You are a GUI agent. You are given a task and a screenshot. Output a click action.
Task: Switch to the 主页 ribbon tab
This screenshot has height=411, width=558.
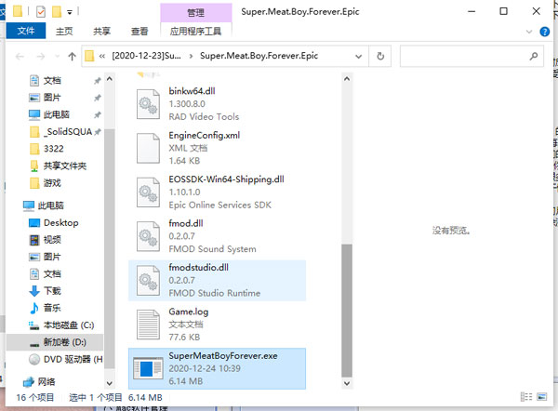[64, 32]
